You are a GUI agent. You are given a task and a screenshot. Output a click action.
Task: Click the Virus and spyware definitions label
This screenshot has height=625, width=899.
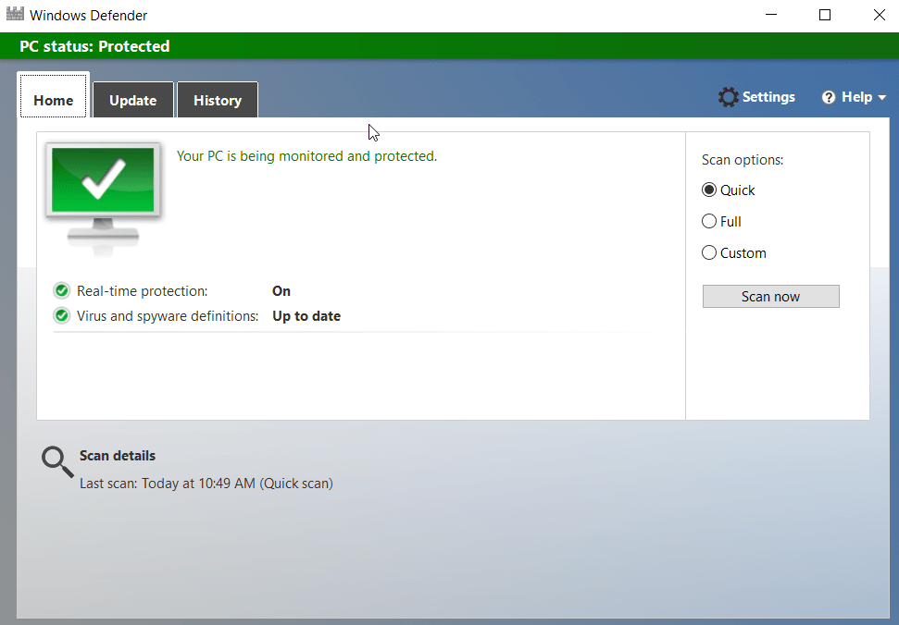168,316
